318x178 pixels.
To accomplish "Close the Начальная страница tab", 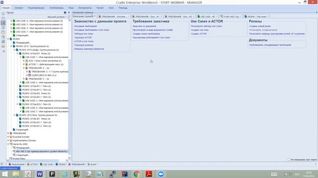I will point(95,16).
